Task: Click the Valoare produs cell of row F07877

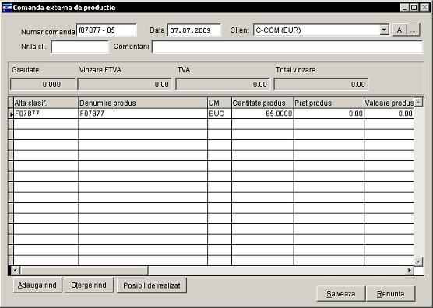Action: 389,114
